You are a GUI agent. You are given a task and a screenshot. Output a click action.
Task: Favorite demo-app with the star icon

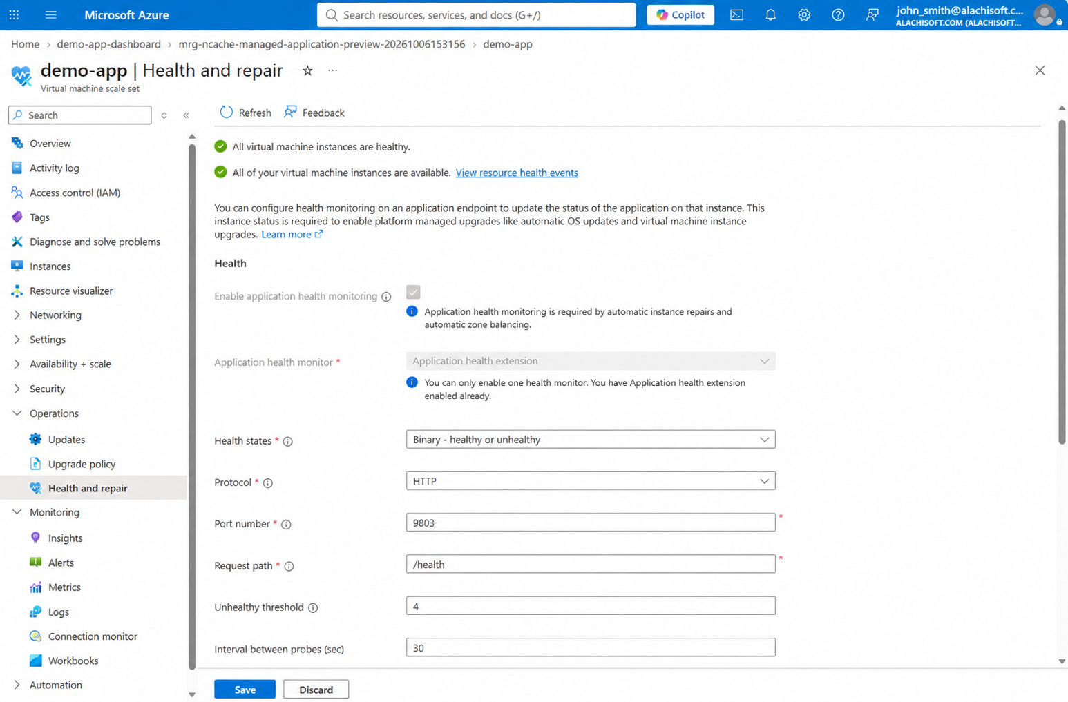click(307, 70)
